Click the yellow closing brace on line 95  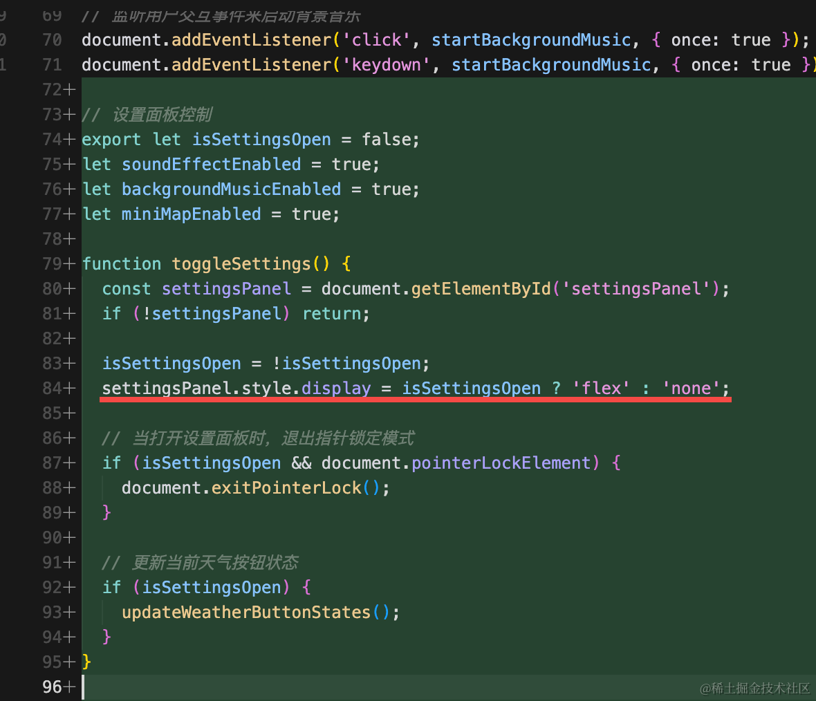[x=86, y=662]
